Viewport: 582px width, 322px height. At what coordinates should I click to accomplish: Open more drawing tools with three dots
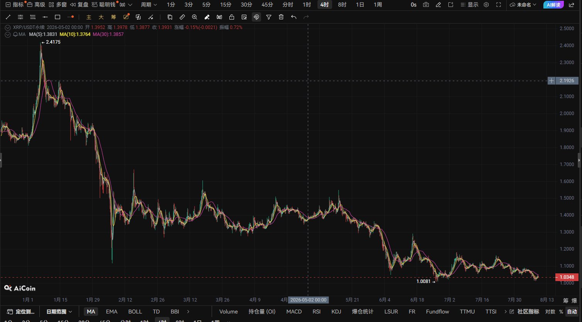coord(70,17)
